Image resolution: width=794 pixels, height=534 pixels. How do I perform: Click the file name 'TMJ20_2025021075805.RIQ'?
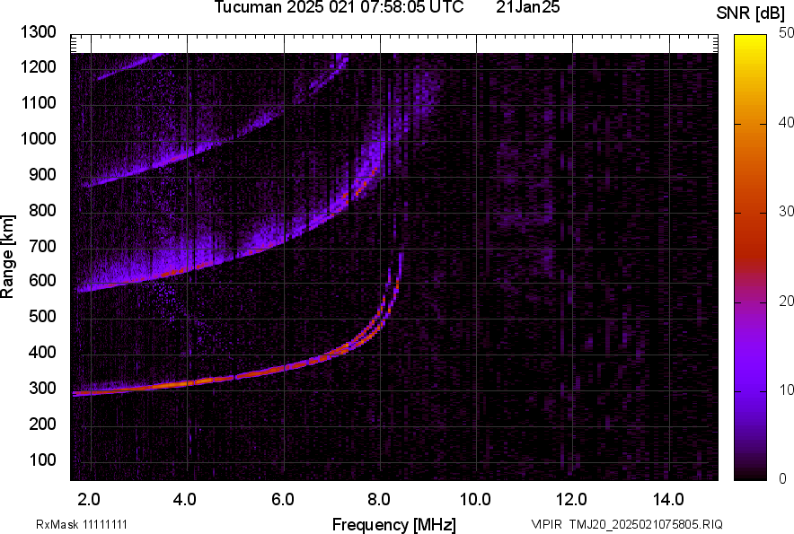(x=646, y=524)
